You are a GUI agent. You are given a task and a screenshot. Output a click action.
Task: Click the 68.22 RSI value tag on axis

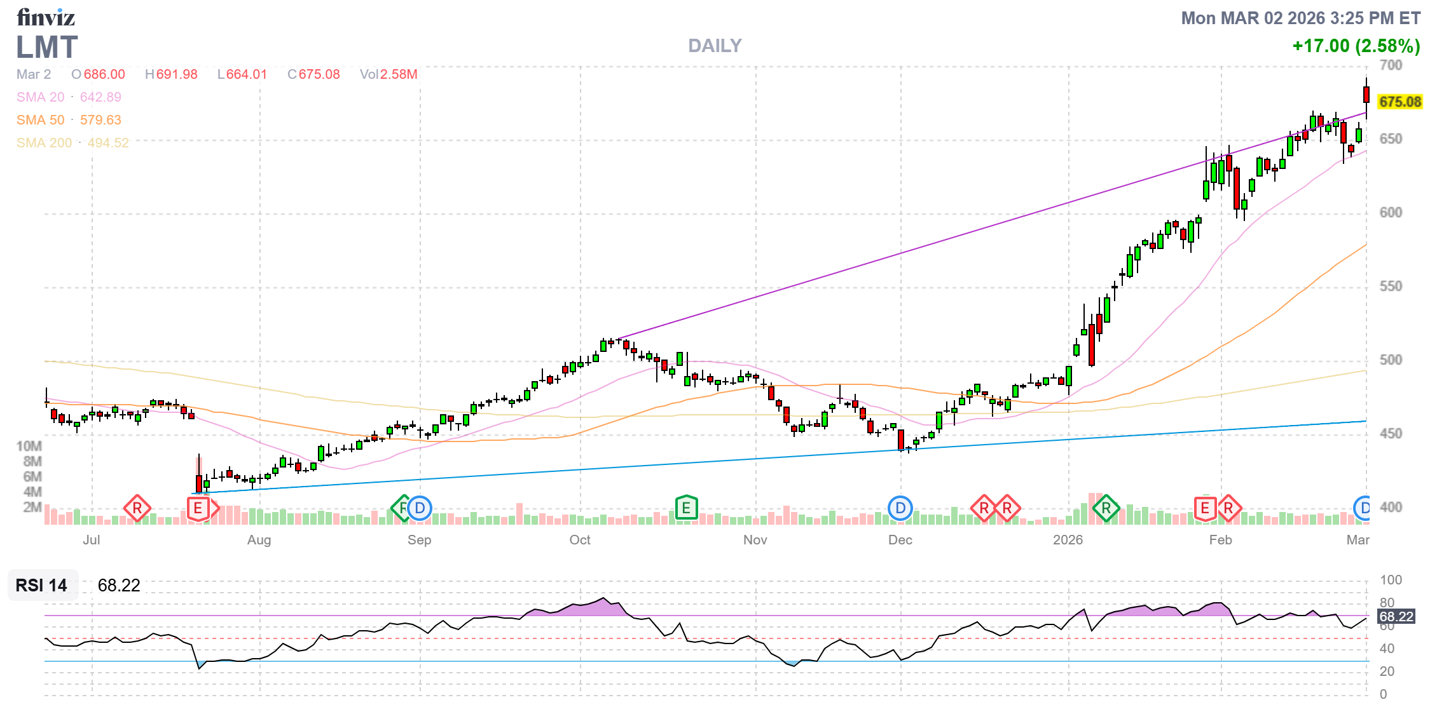pos(1396,616)
